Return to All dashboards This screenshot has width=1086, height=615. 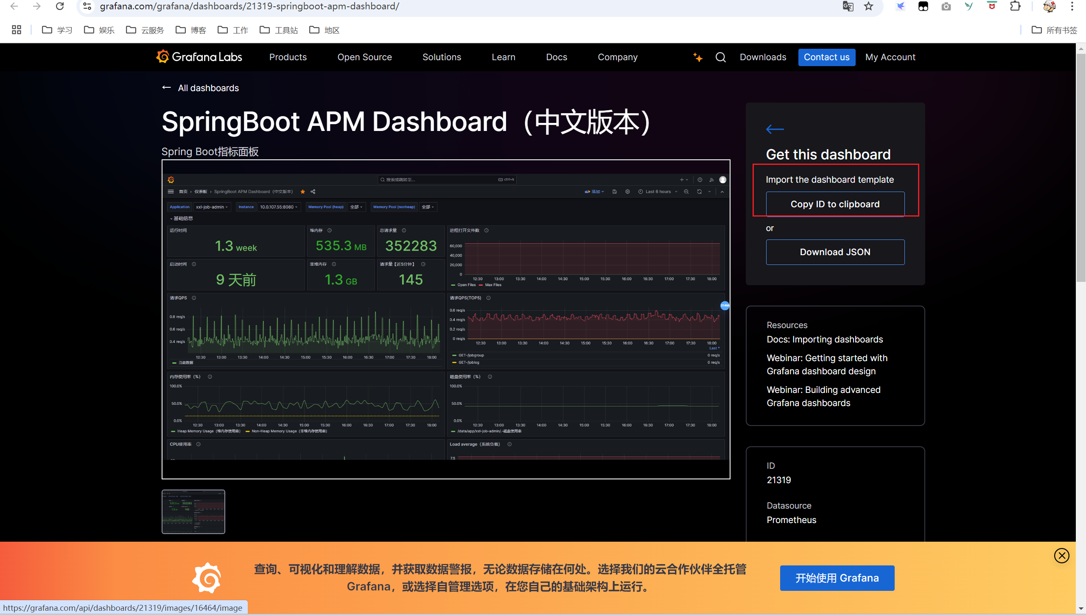click(x=201, y=88)
